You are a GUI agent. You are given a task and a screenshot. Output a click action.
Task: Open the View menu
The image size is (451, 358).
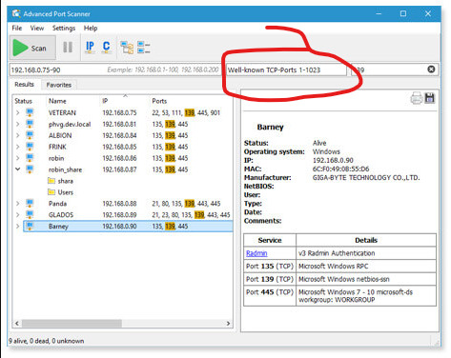(x=37, y=28)
